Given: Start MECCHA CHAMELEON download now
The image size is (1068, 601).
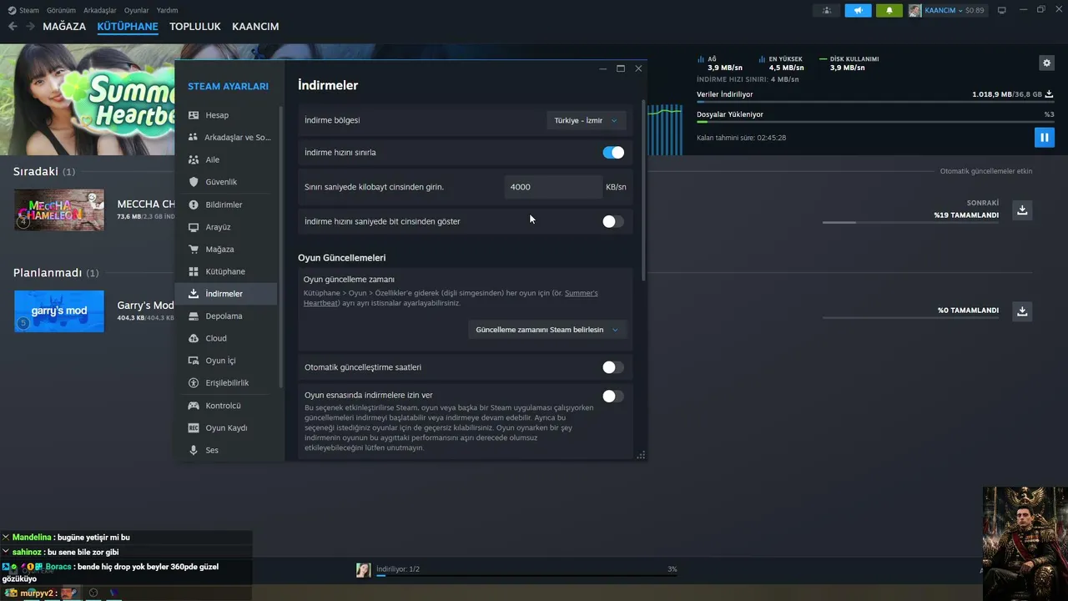Looking at the screenshot, I should click(x=1022, y=210).
